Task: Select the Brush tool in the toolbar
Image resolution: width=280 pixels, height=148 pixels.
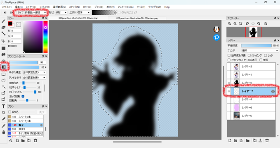Action: coord(3,21)
